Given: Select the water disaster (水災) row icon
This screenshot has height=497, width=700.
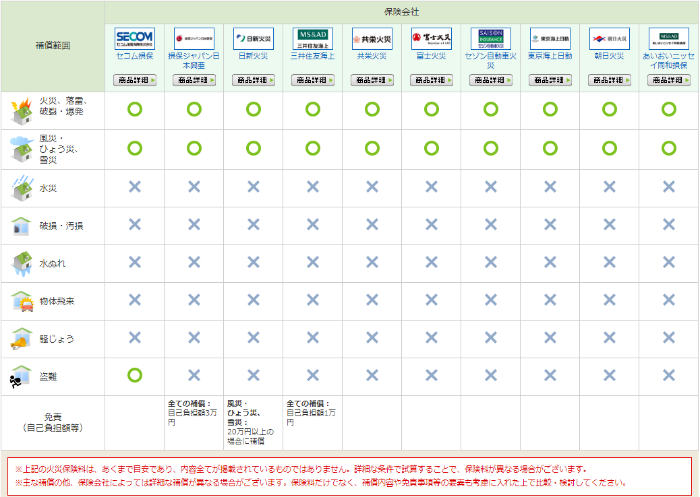Looking at the screenshot, I should tap(20, 187).
